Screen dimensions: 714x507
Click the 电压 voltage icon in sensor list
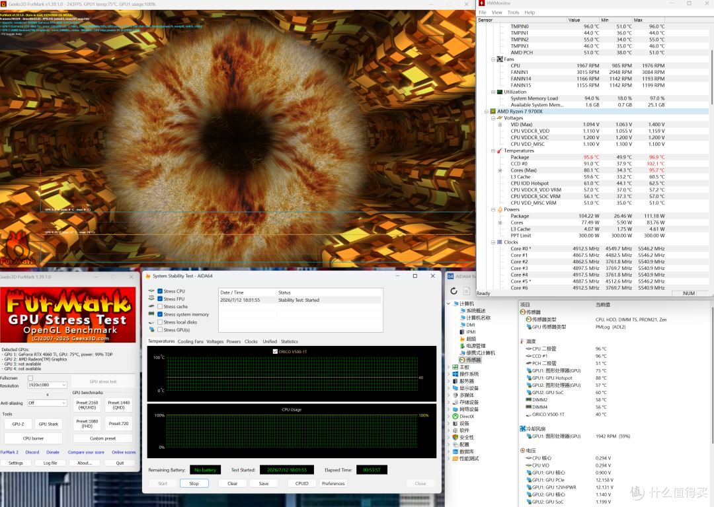(x=523, y=450)
